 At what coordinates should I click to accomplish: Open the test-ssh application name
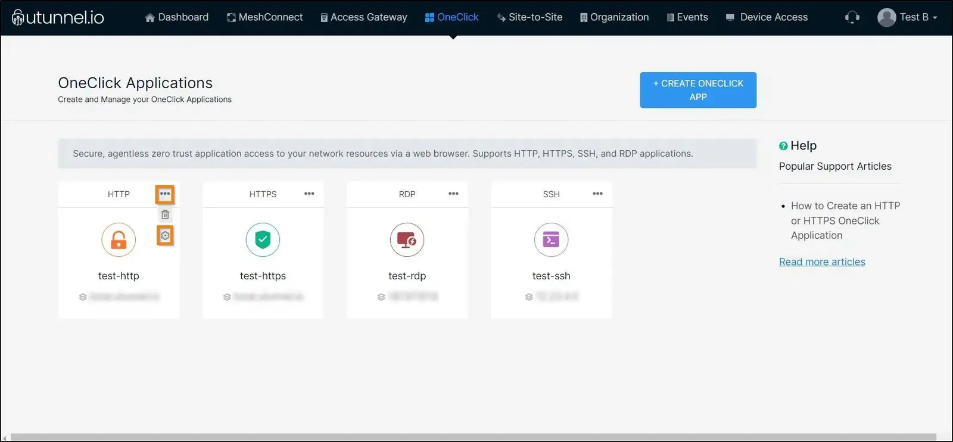551,276
